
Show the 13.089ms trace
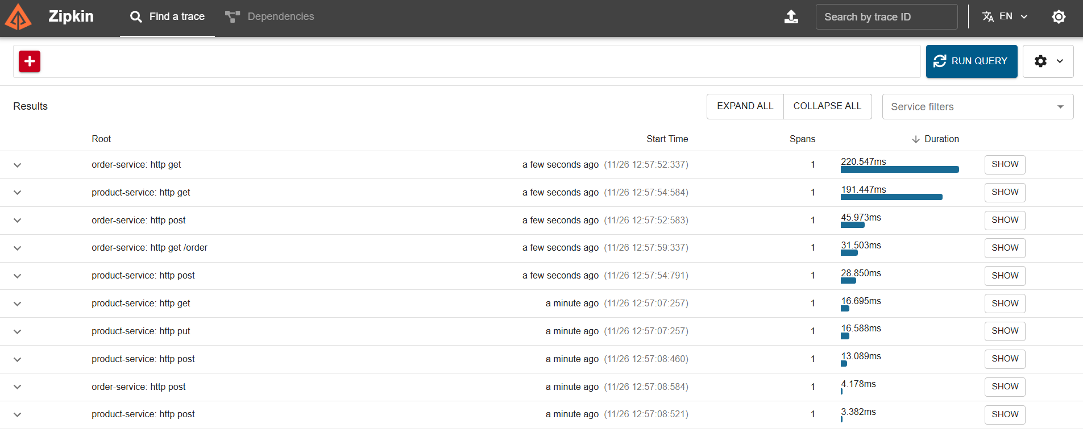coord(1005,359)
